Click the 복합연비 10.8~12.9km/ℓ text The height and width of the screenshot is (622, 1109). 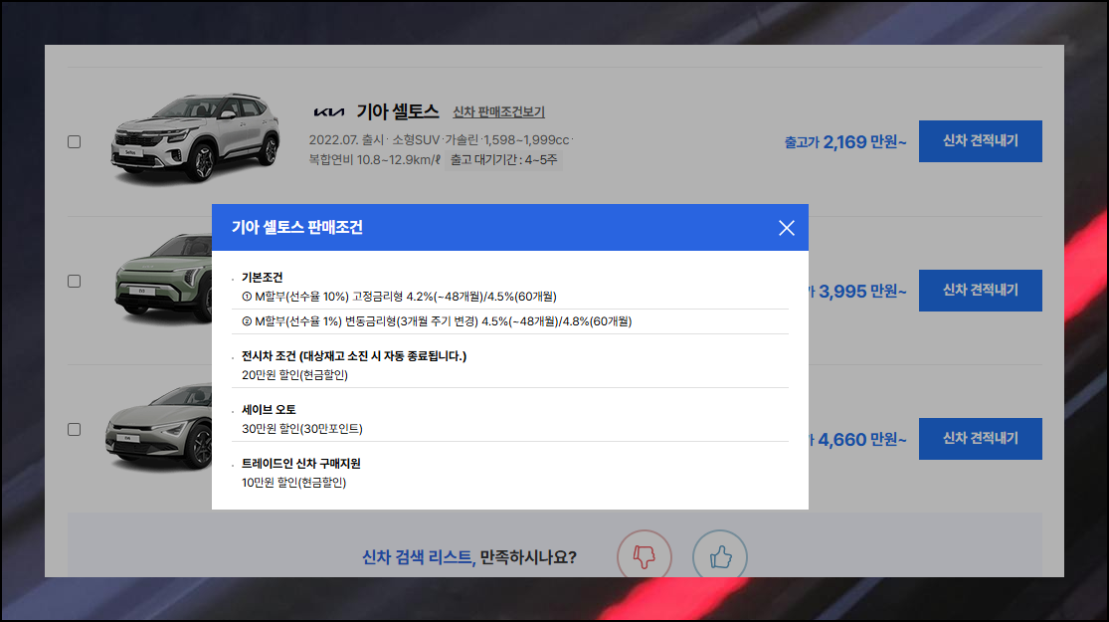375,160
